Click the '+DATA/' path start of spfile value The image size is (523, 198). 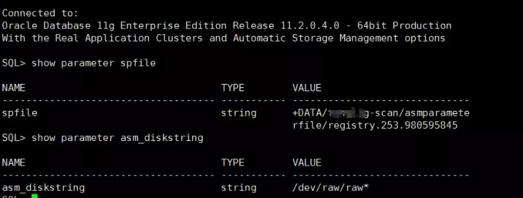(309, 113)
